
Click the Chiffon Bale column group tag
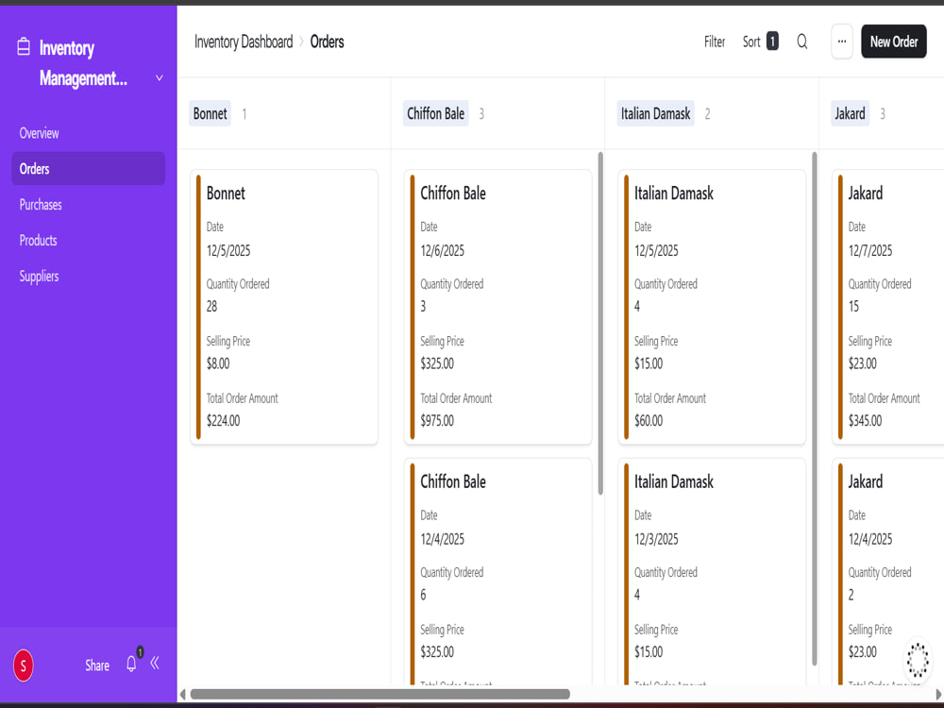(436, 114)
